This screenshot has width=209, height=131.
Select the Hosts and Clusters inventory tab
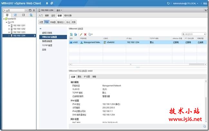pos(7,15)
